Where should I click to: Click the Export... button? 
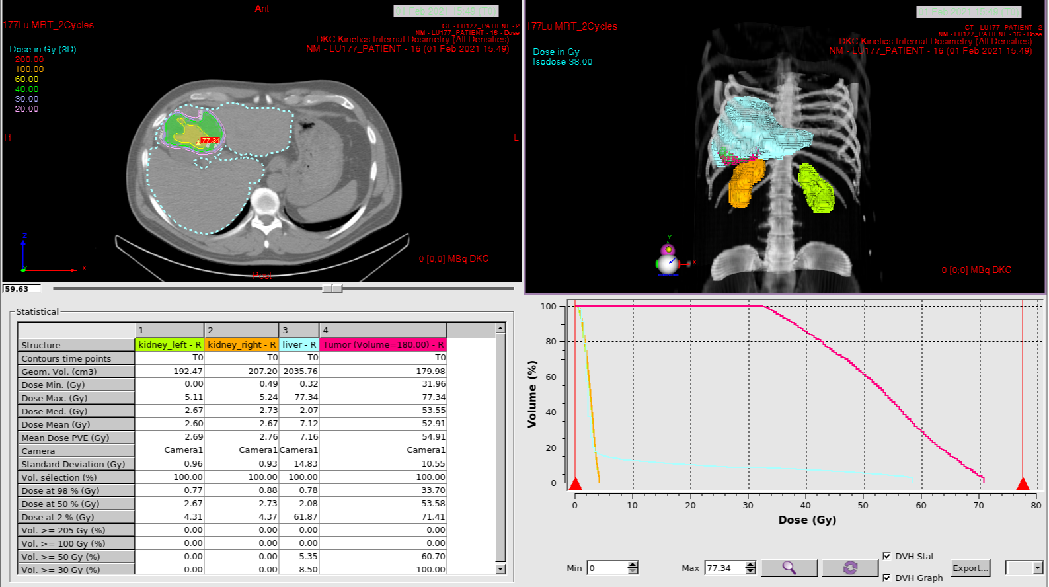coord(970,568)
